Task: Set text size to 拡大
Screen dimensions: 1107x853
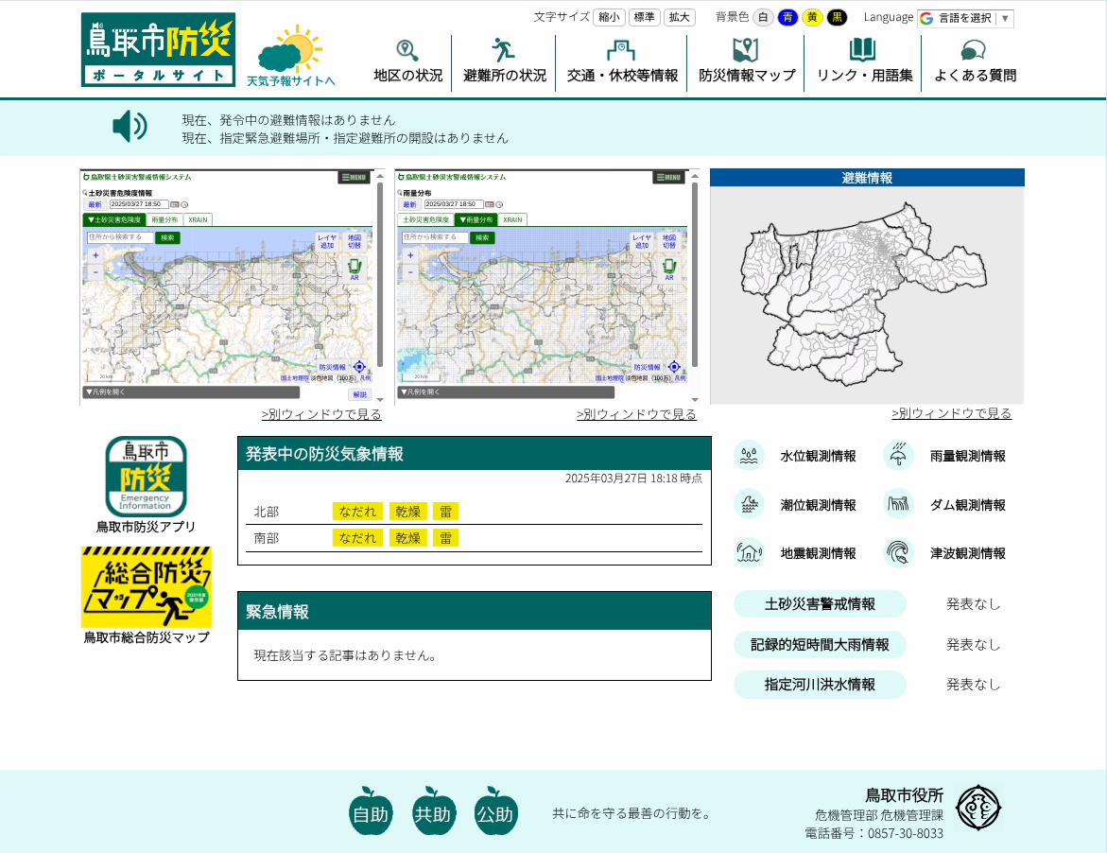Action: tap(679, 17)
